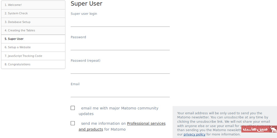
Task: Click the Super User page heading
Action: click(86, 4)
